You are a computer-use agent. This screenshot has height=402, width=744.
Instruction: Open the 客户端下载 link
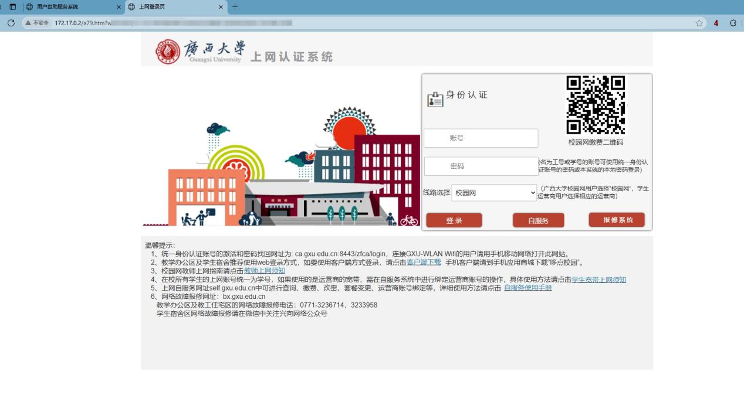point(424,263)
